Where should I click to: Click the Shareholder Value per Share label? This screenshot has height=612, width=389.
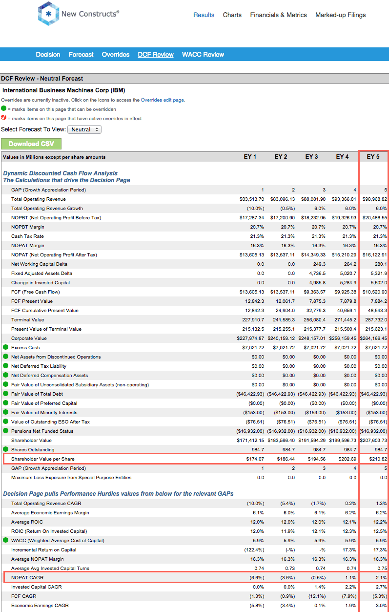pos(43,459)
